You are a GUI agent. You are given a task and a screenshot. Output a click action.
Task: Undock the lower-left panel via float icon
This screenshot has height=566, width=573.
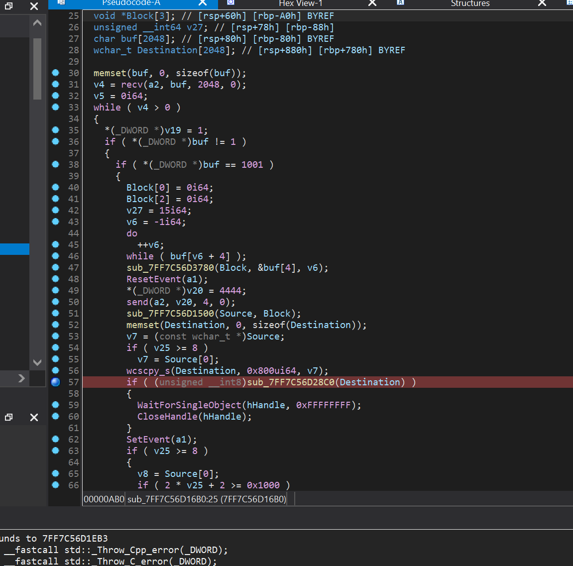[8, 417]
